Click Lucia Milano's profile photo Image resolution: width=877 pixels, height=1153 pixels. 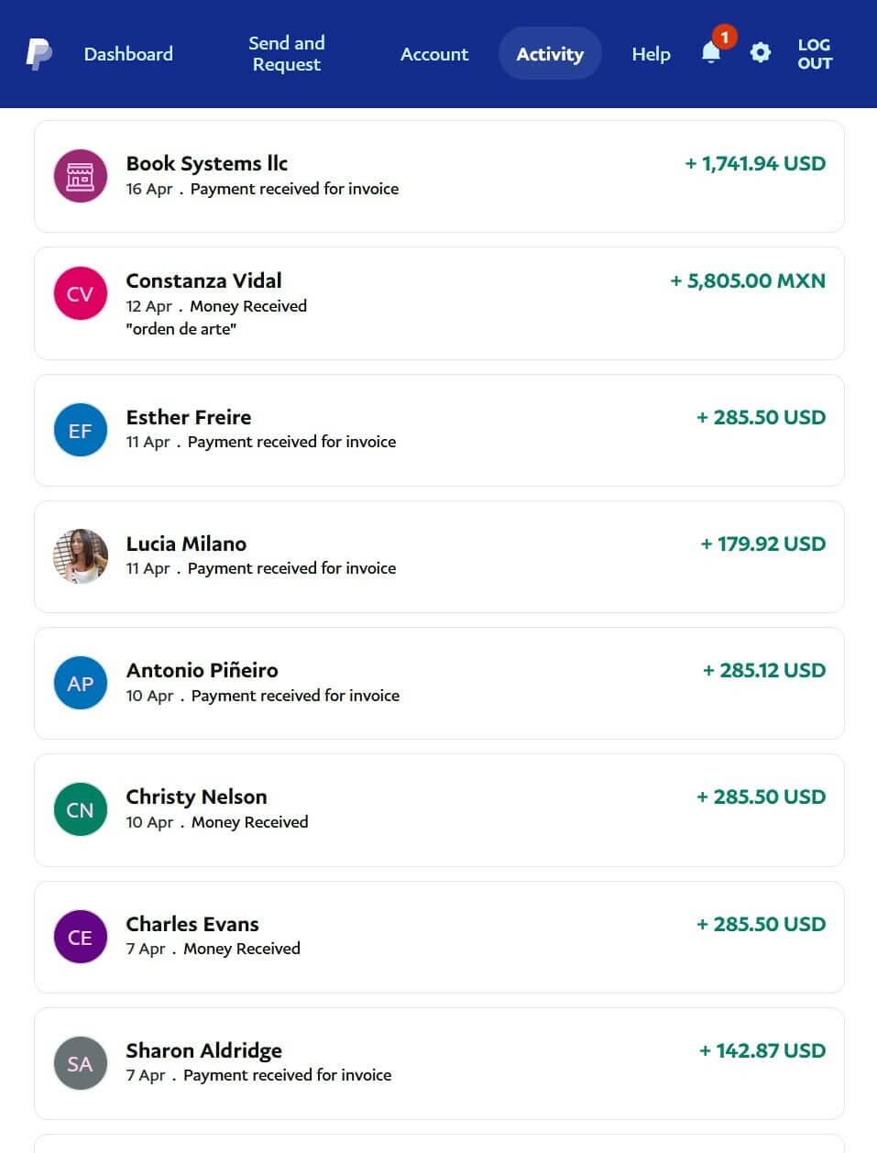point(81,556)
